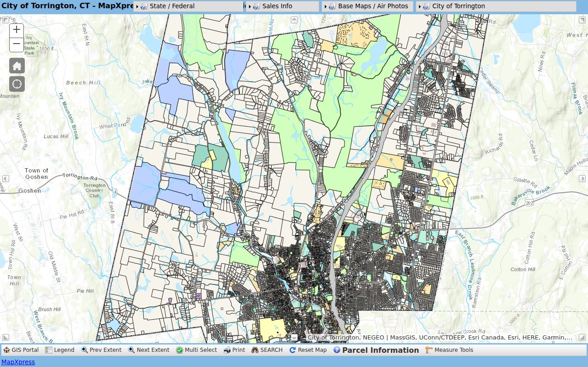Open Parcel Information
Screen dimensions: 588x367
376,350
